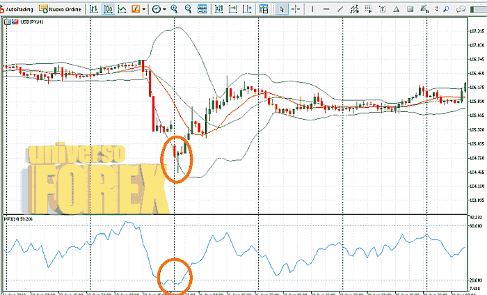
Task: Tile chart windows icon
Action: (202, 9)
